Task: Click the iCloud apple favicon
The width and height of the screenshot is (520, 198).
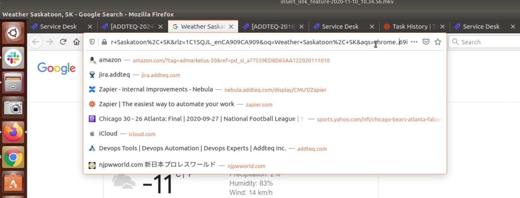Action: [92, 133]
